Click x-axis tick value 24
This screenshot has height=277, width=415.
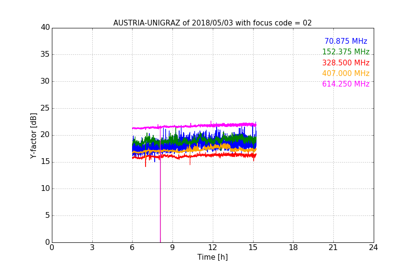pyautogui.click(x=373, y=248)
